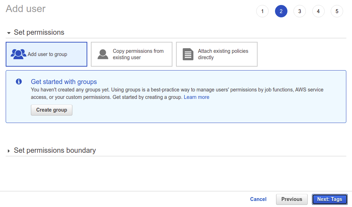Click the Cancel link
The image size is (352, 207).
click(258, 199)
